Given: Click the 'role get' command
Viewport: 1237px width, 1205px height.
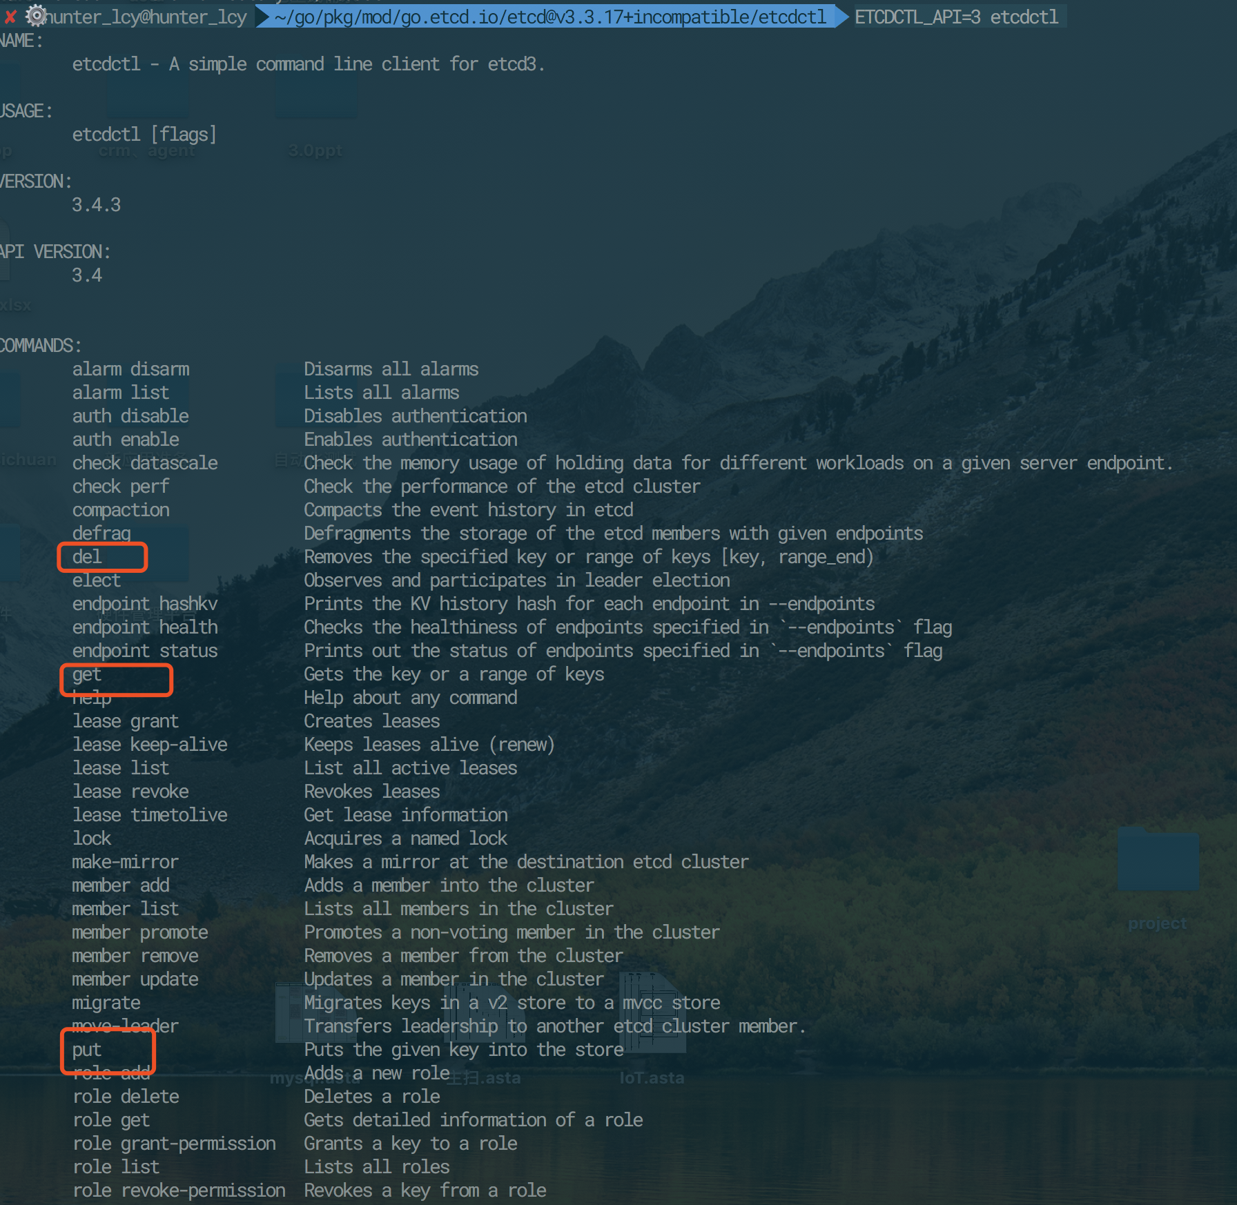Looking at the screenshot, I should (111, 1120).
